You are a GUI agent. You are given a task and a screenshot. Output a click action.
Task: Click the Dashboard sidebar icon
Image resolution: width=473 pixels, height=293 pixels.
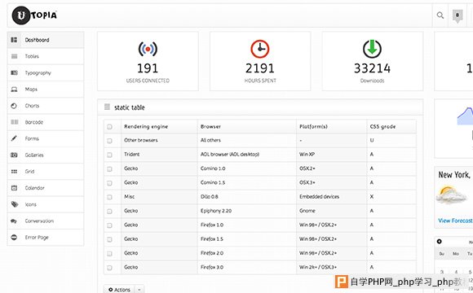(14, 40)
